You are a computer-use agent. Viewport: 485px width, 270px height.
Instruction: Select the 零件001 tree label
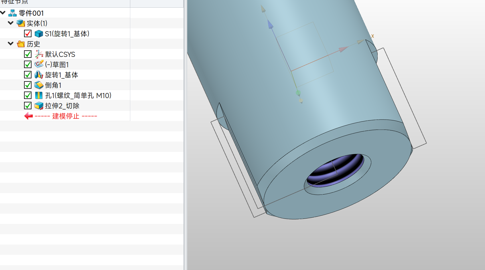click(31, 13)
